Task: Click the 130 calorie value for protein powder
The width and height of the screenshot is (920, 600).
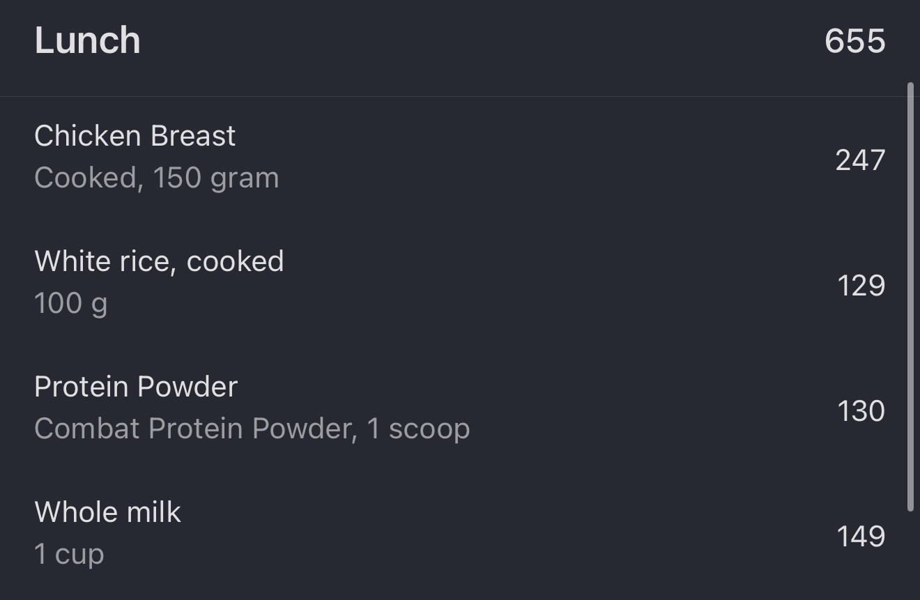Action: pyautogui.click(x=861, y=411)
